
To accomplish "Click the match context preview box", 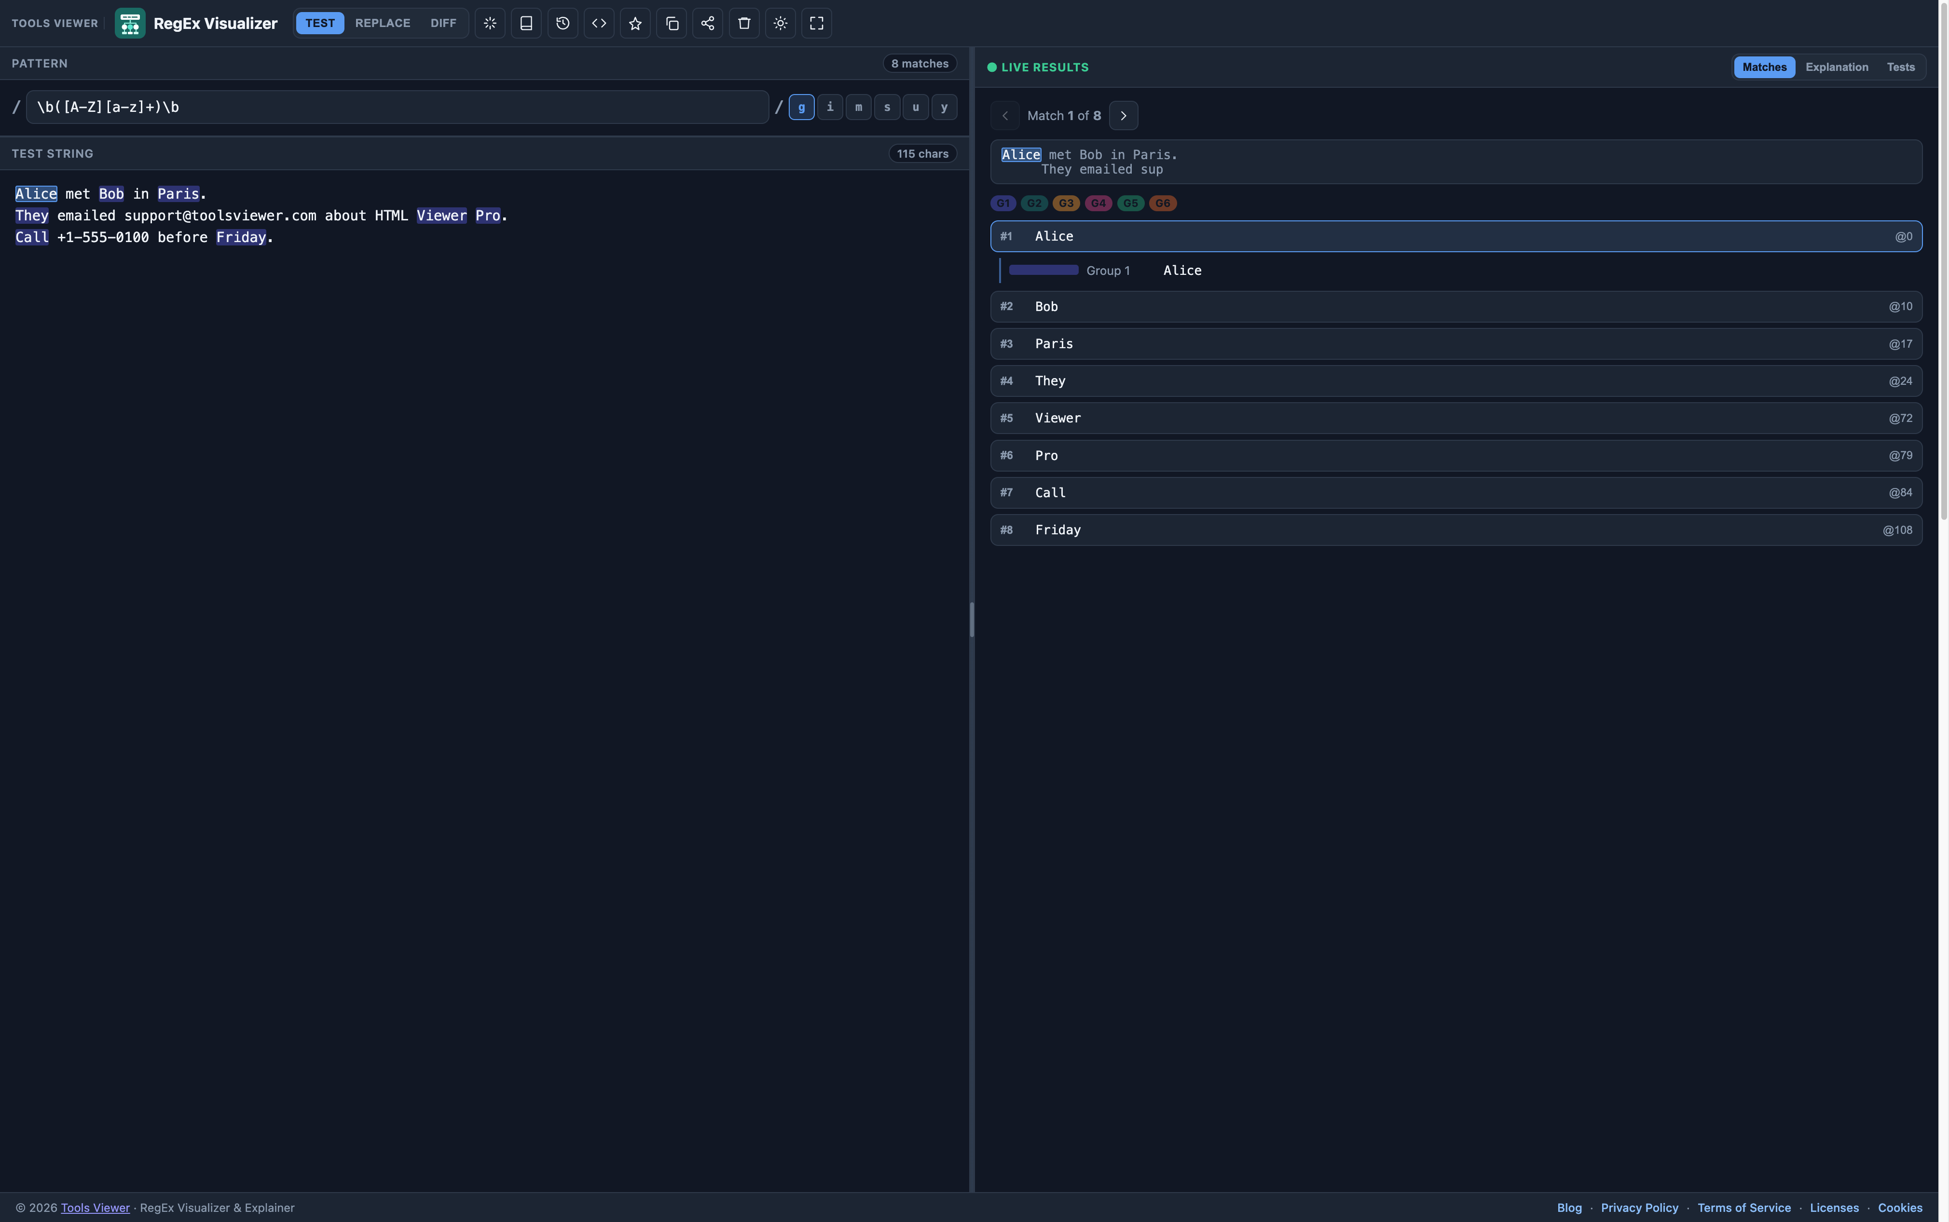I will pyautogui.click(x=1457, y=163).
